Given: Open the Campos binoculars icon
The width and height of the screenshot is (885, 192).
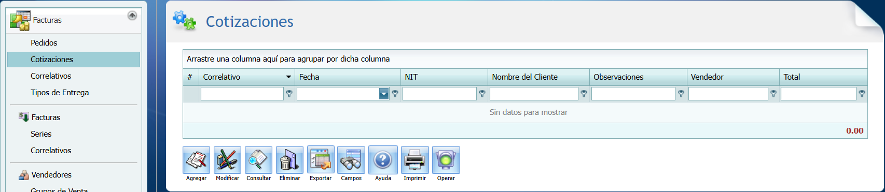Looking at the screenshot, I should pyautogui.click(x=351, y=160).
